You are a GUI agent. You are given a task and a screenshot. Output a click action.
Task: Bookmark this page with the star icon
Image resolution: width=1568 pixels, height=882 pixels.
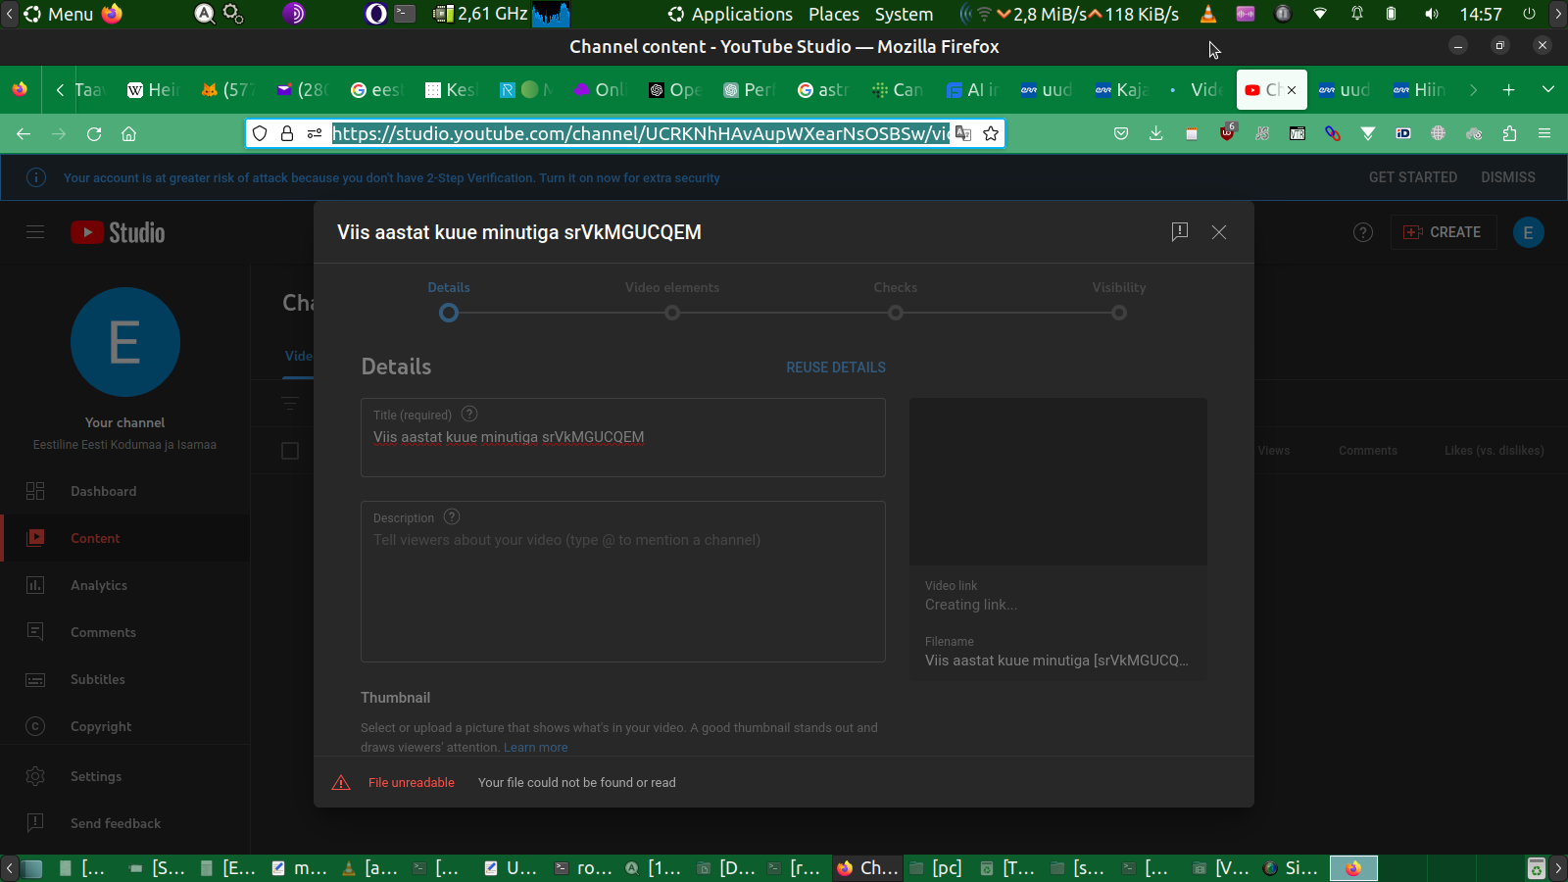[x=991, y=134]
